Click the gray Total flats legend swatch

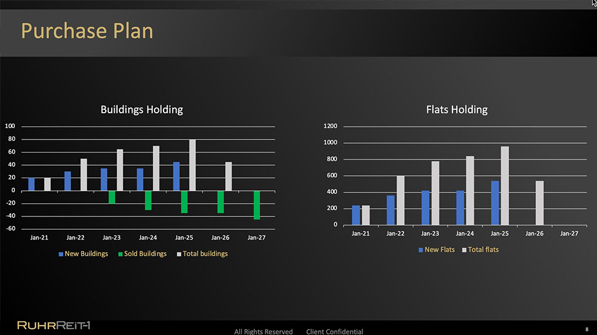pyautogui.click(x=464, y=250)
